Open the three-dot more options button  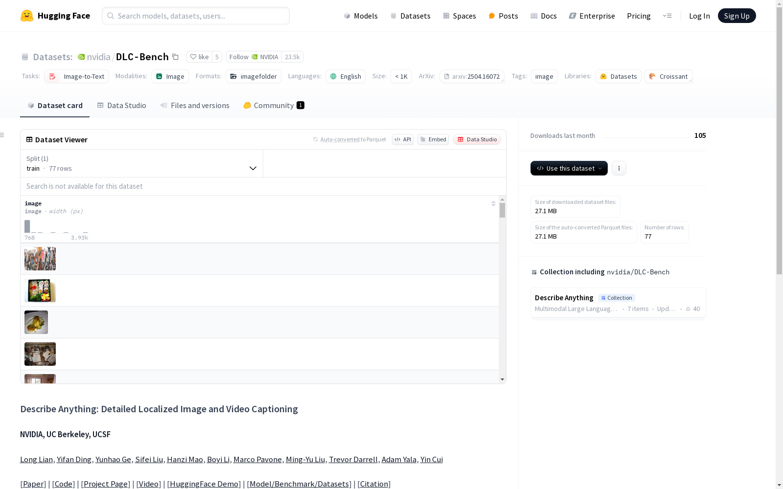[619, 168]
